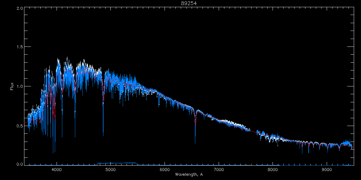Select the 9000 wavelength tick label
Viewport: 361px width, 180px height.
click(x=327, y=169)
